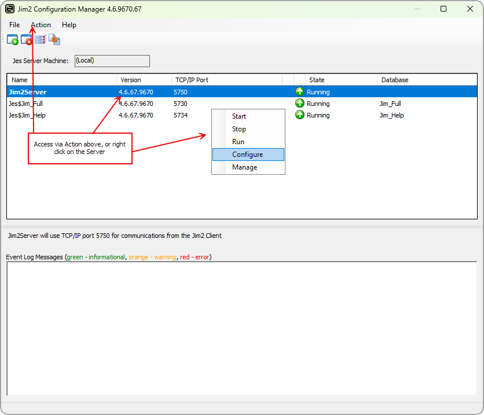Open the Action menu
The image size is (484, 415).
click(41, 25)
